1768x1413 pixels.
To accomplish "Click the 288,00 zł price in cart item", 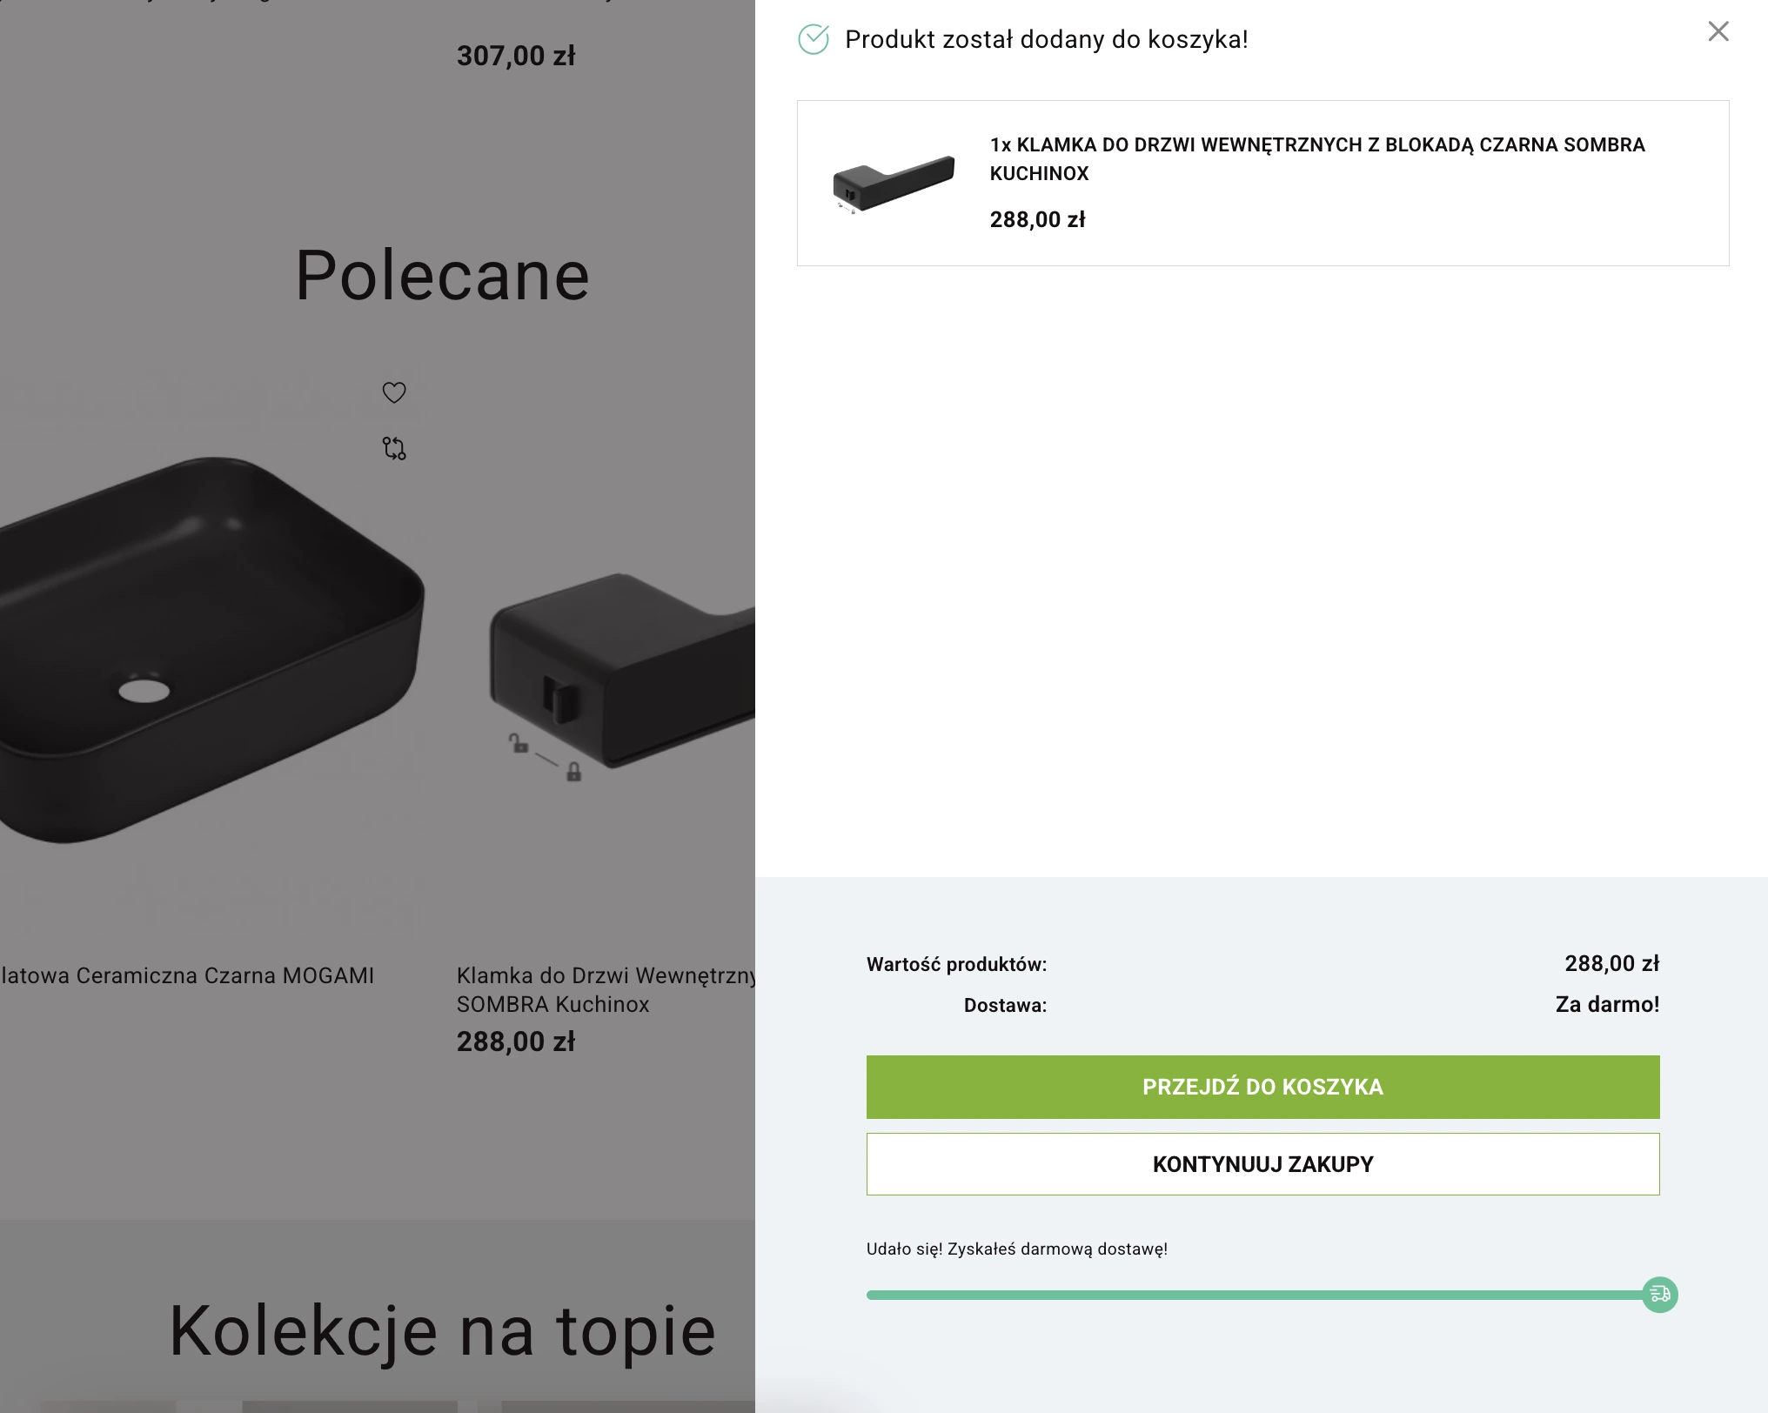I will pyautogui.click(x=1037, y=219).
